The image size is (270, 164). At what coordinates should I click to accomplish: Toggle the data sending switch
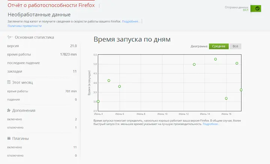coord(256,8)
